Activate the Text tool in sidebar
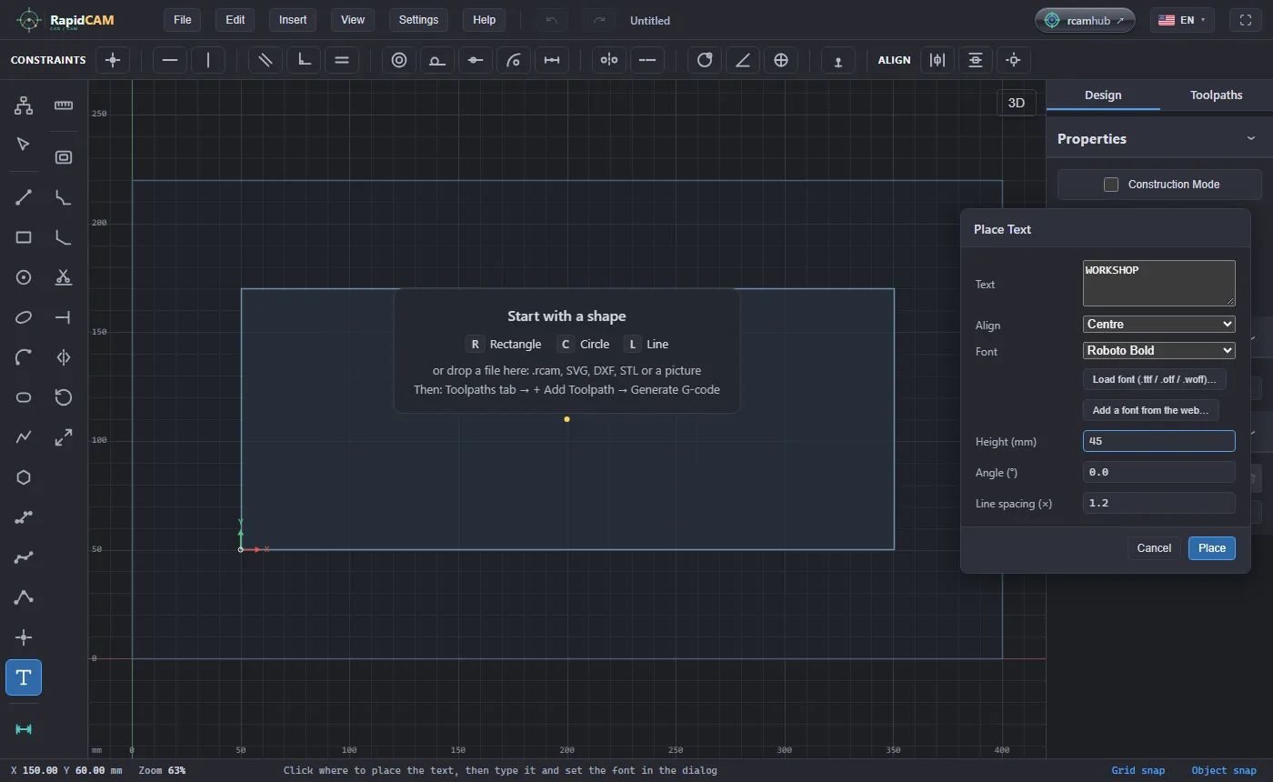The width and height of the screenshot is (1273, 782). point(24,677)
